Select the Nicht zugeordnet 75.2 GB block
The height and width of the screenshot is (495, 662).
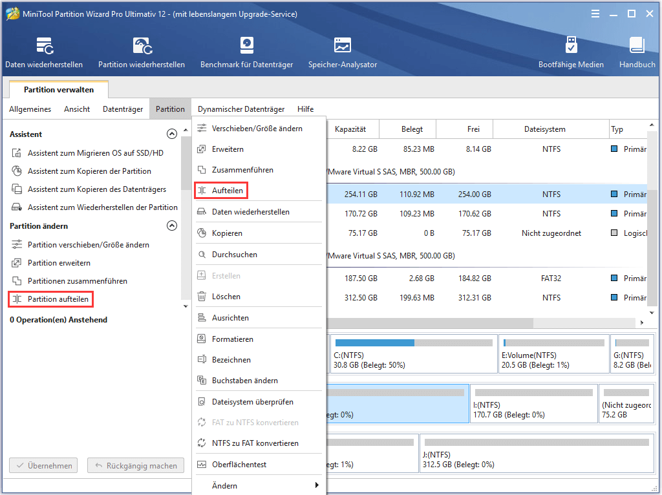[626, 403]
